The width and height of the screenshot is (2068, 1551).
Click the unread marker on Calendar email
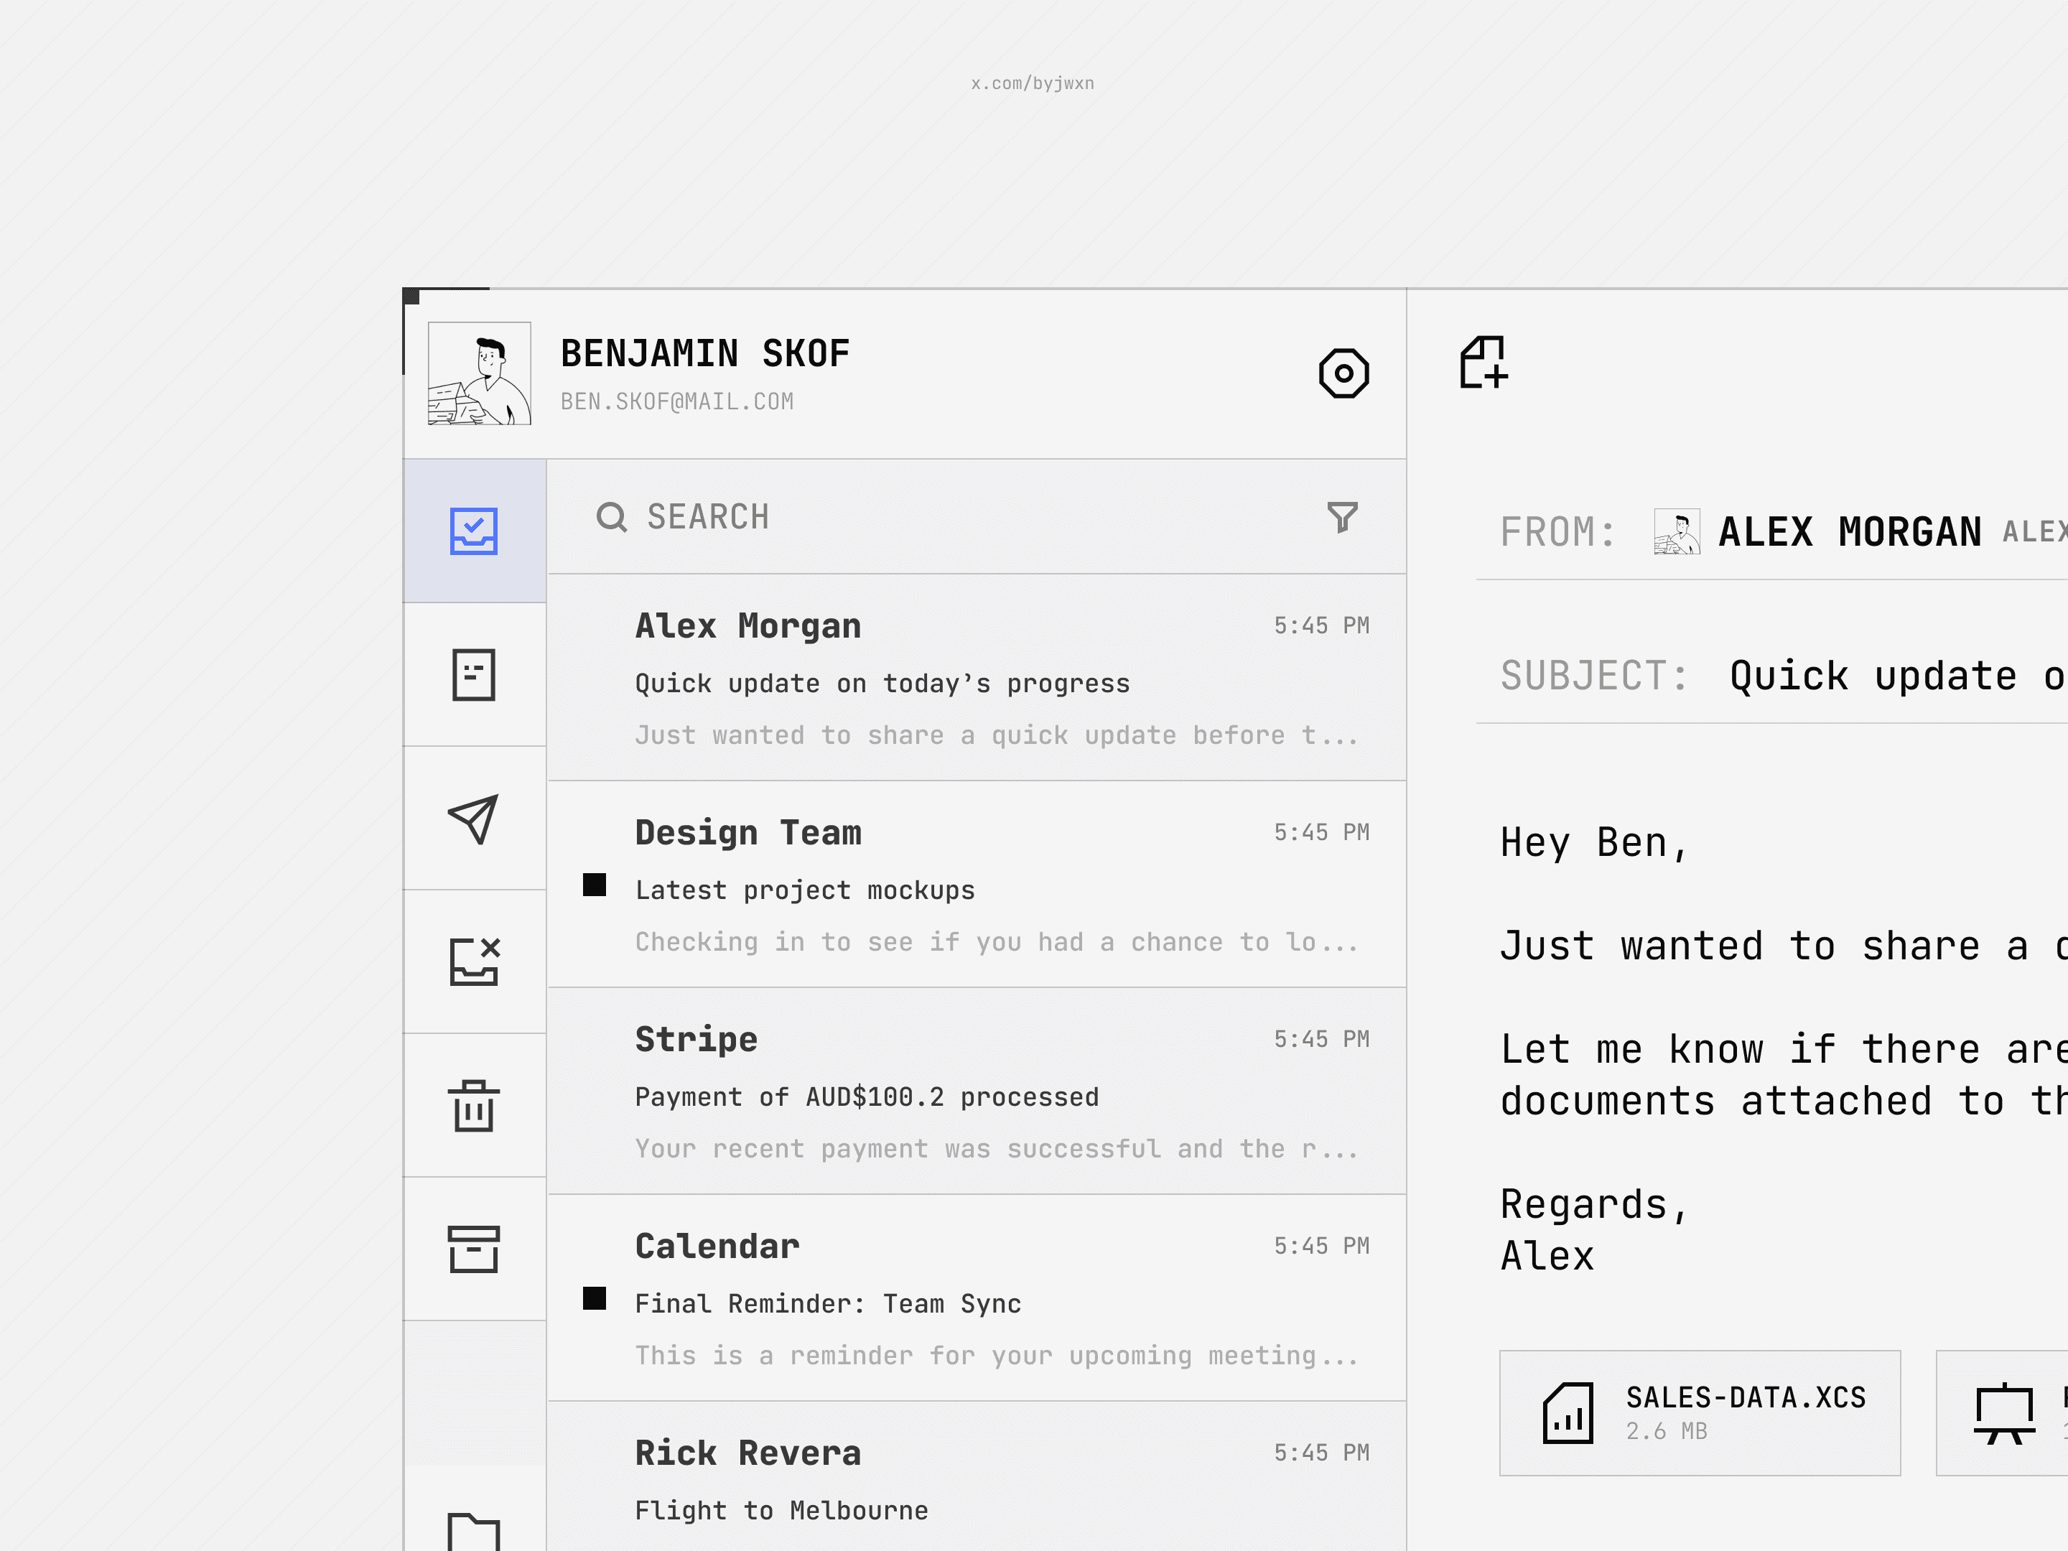595,1298
